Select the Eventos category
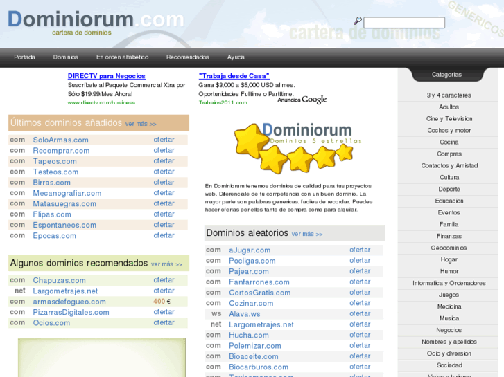Viewport: 504px width, 377px height. (449, 213)
